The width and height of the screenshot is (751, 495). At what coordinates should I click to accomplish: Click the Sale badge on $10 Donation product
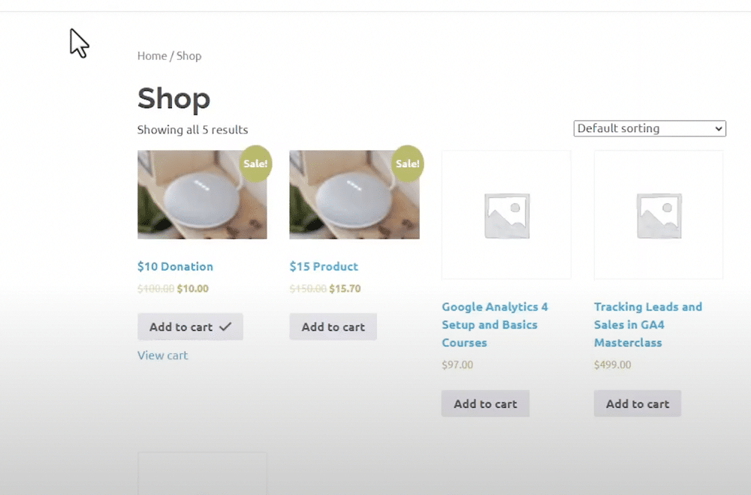tap(255, 163)
